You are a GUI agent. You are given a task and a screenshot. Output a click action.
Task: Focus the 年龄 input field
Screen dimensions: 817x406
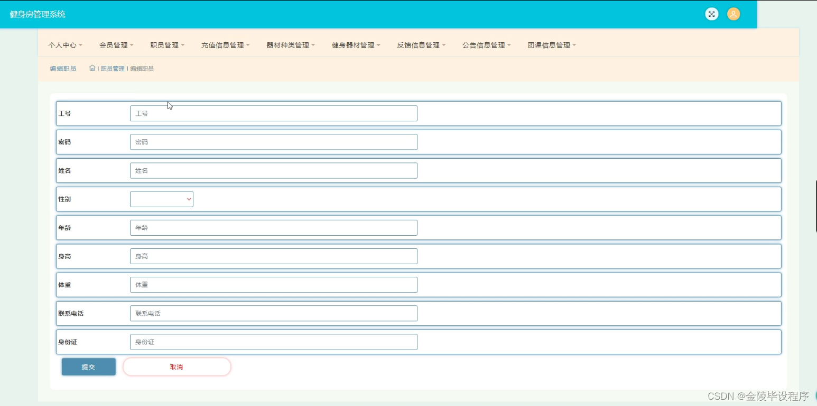click(274, 228)
